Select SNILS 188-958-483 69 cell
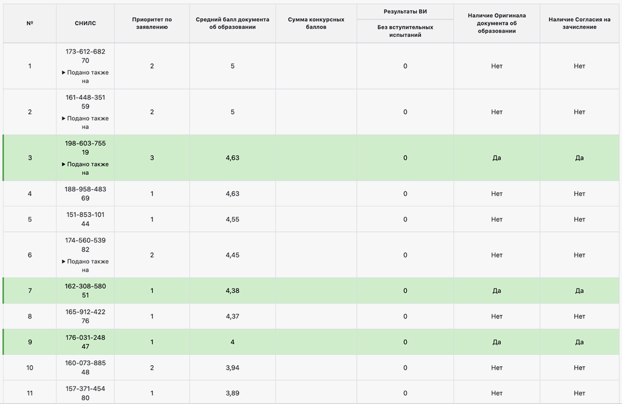The image size is (622, 404). pyautogui.click(x=86, y=193)
